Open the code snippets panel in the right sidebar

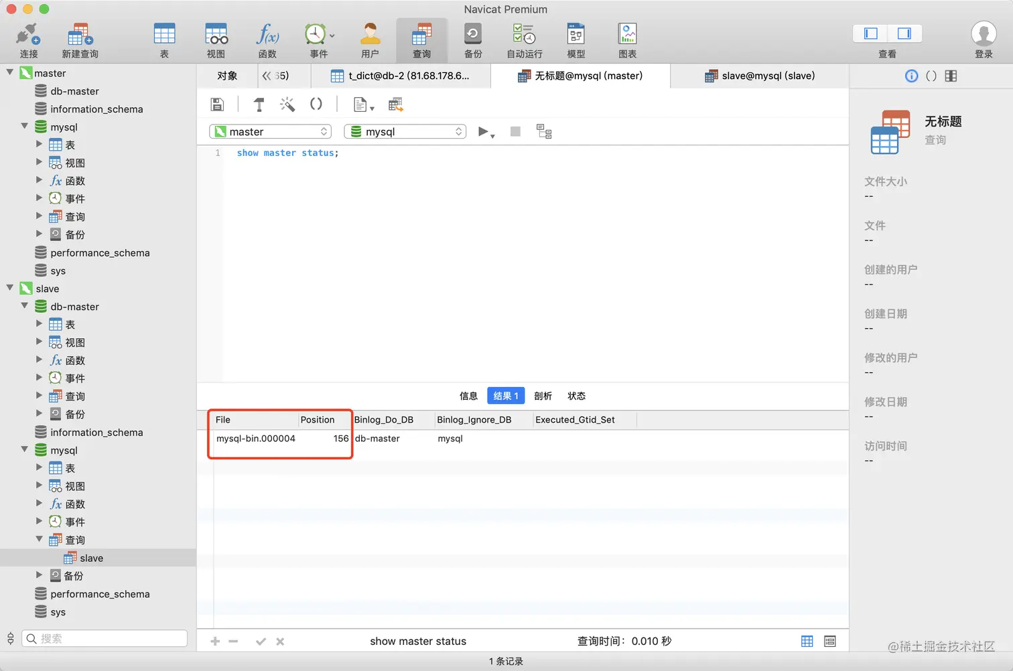pyautogui.click(x=931, y=76)
